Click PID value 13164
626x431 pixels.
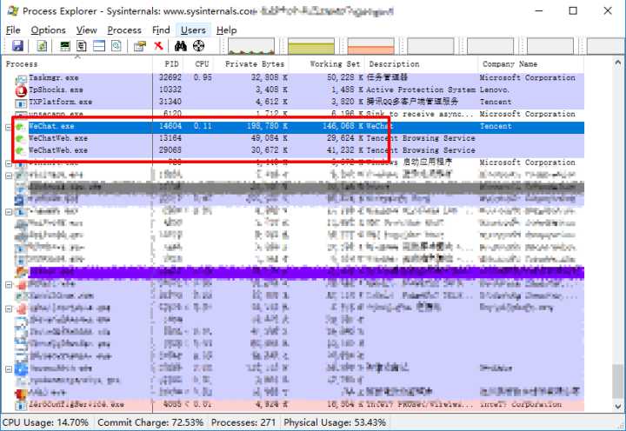point(170,138)
